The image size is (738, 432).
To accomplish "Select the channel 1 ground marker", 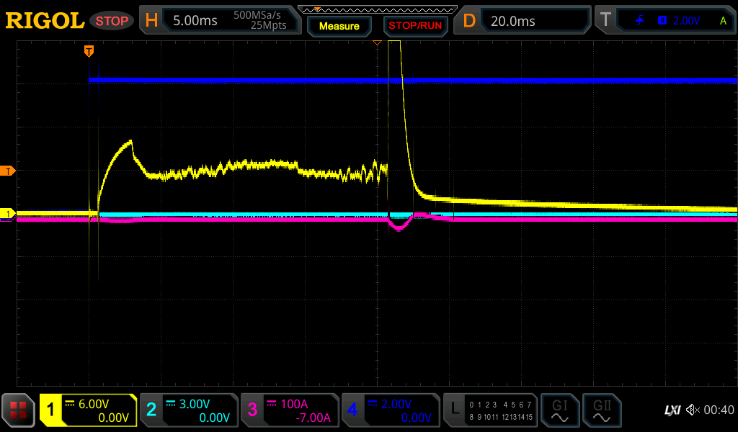I will (9, 214).
